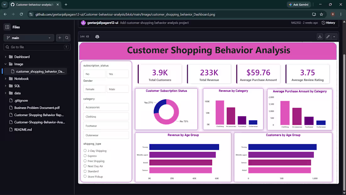Screen dimensions: 346x195
Task: Click the add file plus icon
Action: point(59,38)
